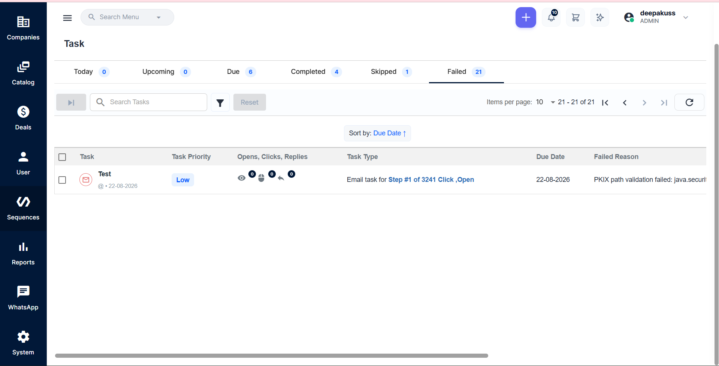Viewport: 719px width, 366px height.
Task: Click the Reset button
Action: pyautogui.click(x=250, y=102)
